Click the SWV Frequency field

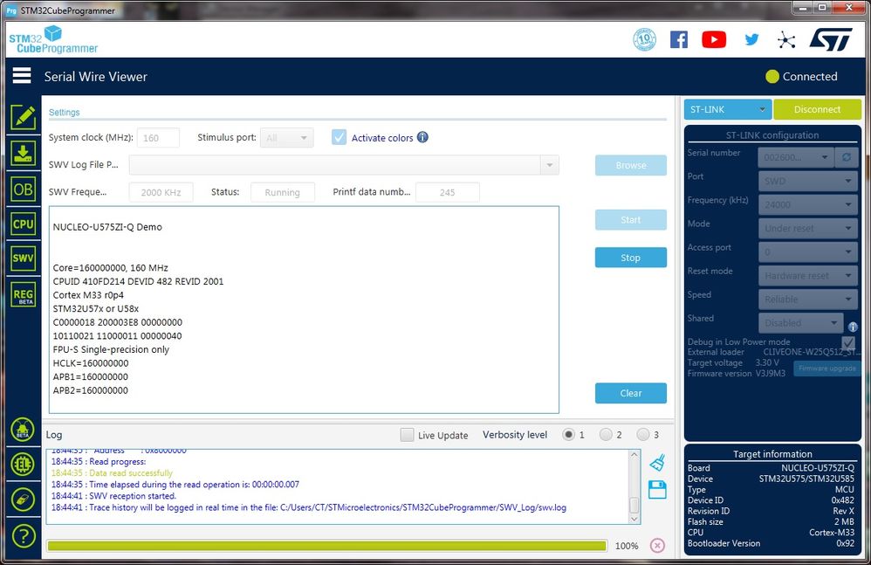pos(161,192)
